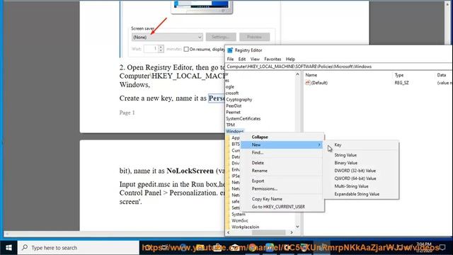This screenshot has width=453, height=255.
Task: Choose Copy Key Name in context menu
Action: (x=282, y=199)
